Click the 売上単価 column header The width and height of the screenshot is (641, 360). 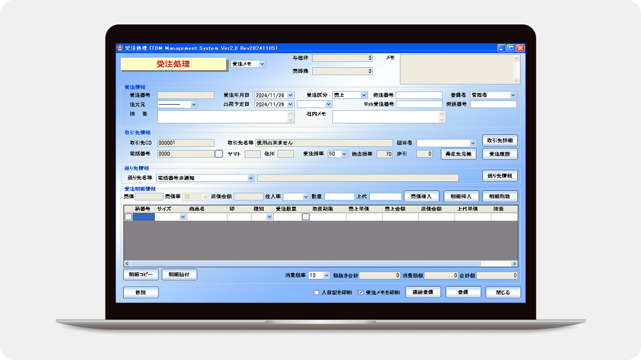364,209
